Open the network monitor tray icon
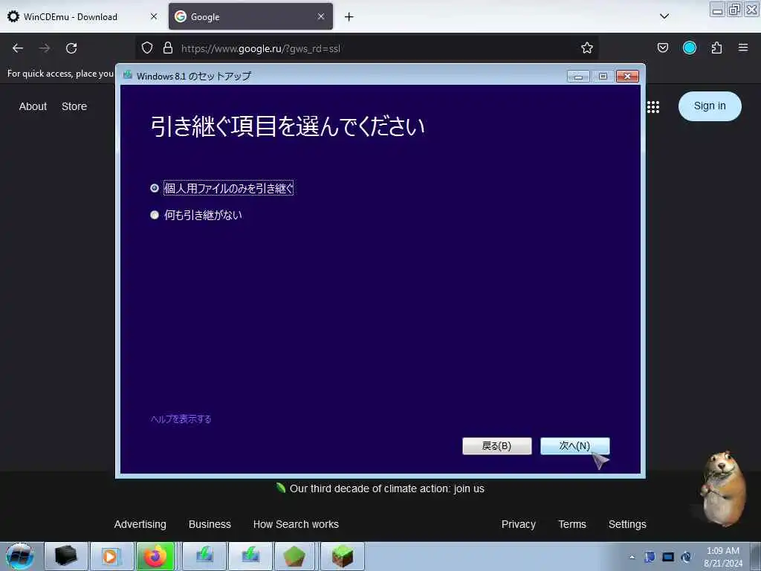The height and width of the screenshot is (571, 761). [x=668, y=557]
